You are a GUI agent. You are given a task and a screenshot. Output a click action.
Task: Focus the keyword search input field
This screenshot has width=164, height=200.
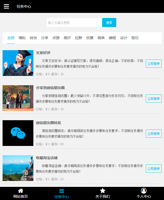74,23
